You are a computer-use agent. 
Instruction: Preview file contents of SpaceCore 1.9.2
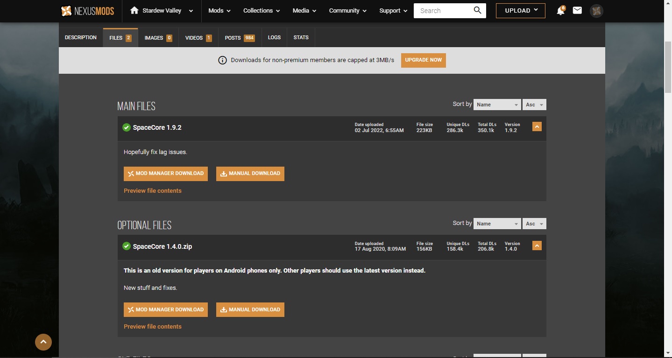point(153,191)
